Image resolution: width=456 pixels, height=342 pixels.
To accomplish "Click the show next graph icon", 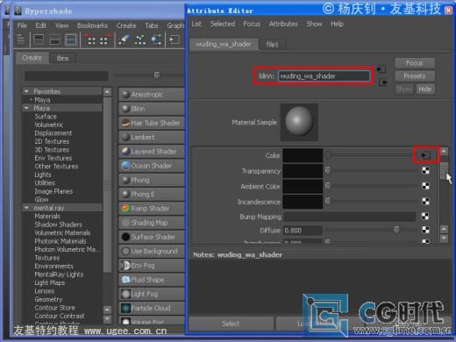I will (104, 39).
